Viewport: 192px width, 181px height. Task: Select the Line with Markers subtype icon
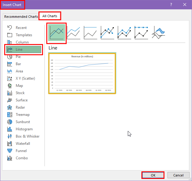tap(107, 33)
